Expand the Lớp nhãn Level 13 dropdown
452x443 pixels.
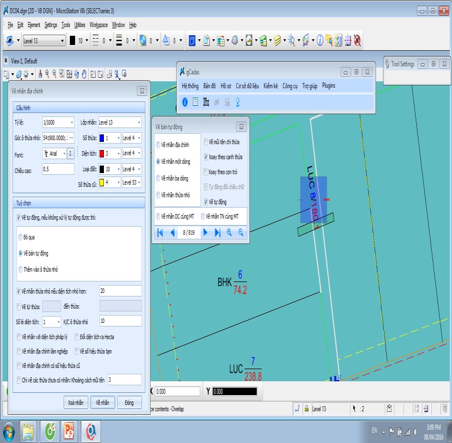(139, 122)
